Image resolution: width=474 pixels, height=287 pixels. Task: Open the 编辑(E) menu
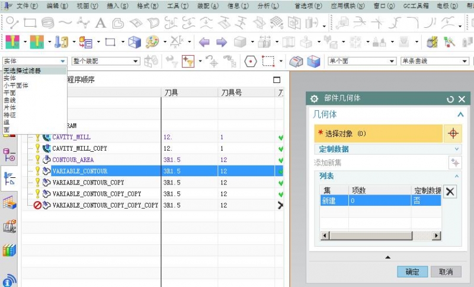pyautogui.click(x=57, y=6)
